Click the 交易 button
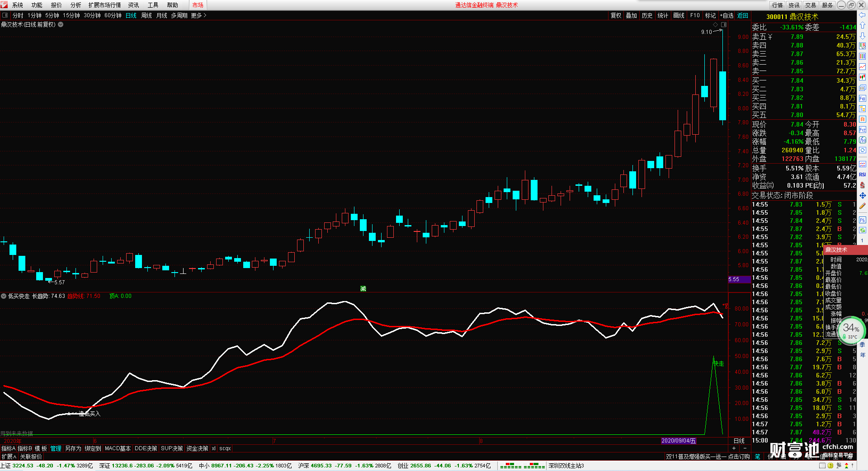 coord(811,5)
